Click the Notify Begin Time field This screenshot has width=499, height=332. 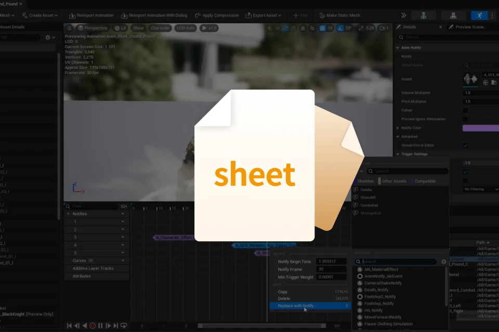pos(331,261)
